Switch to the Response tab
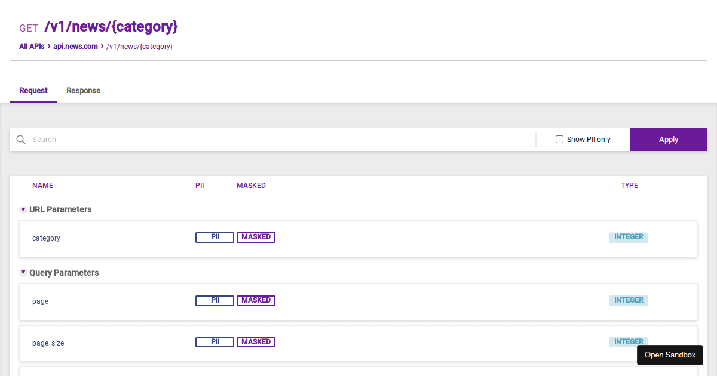 click(x=83, y=91)
